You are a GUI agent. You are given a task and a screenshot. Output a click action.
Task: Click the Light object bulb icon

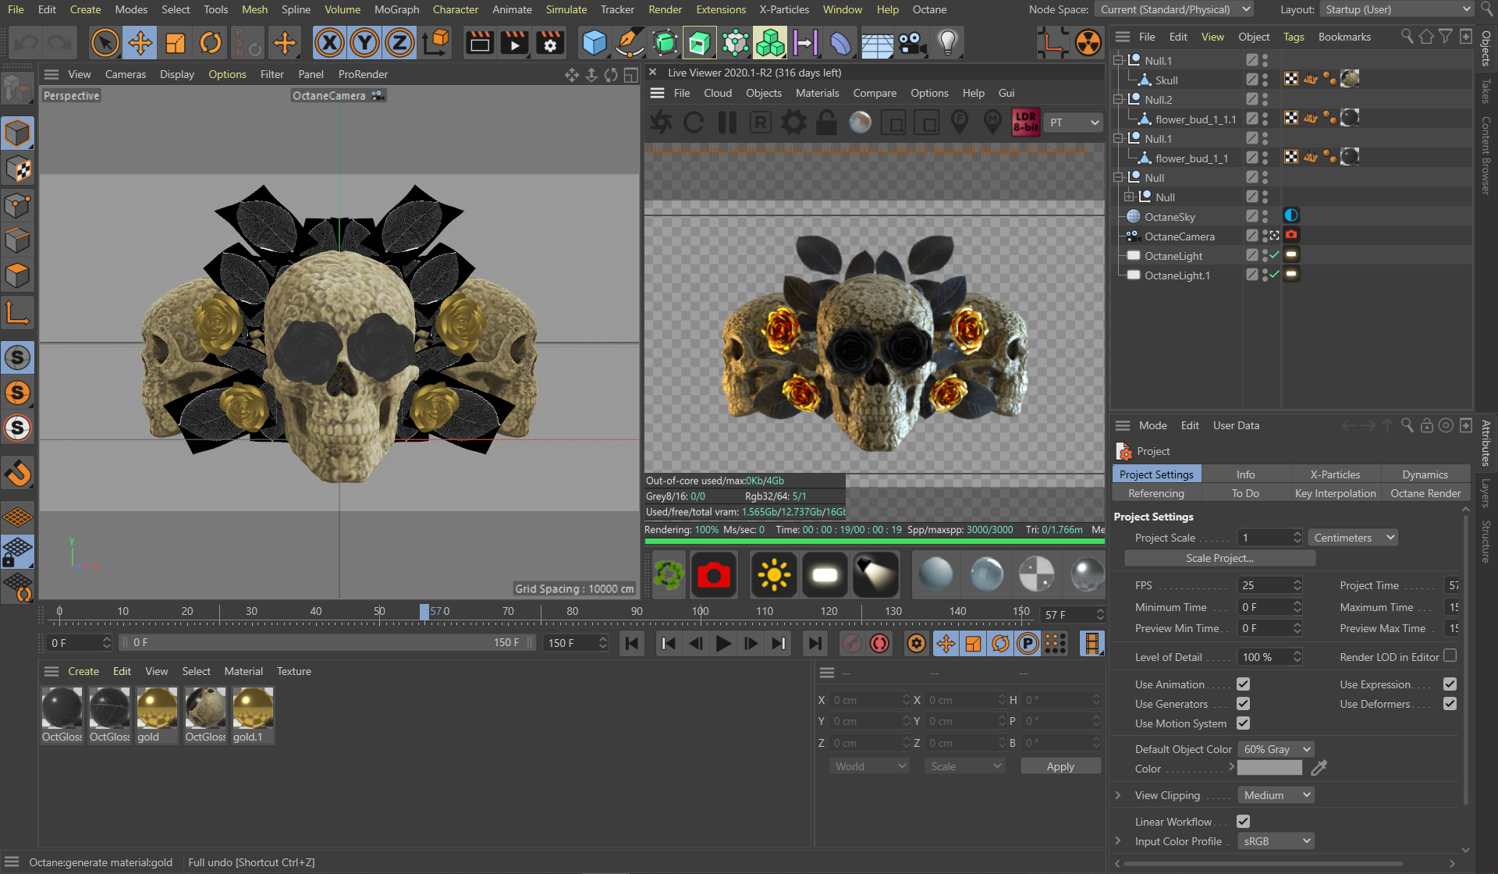click(x=947, y=43)
